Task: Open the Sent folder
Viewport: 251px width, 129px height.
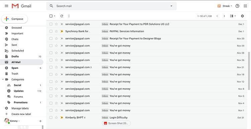Action: click(x=14, y=45)
